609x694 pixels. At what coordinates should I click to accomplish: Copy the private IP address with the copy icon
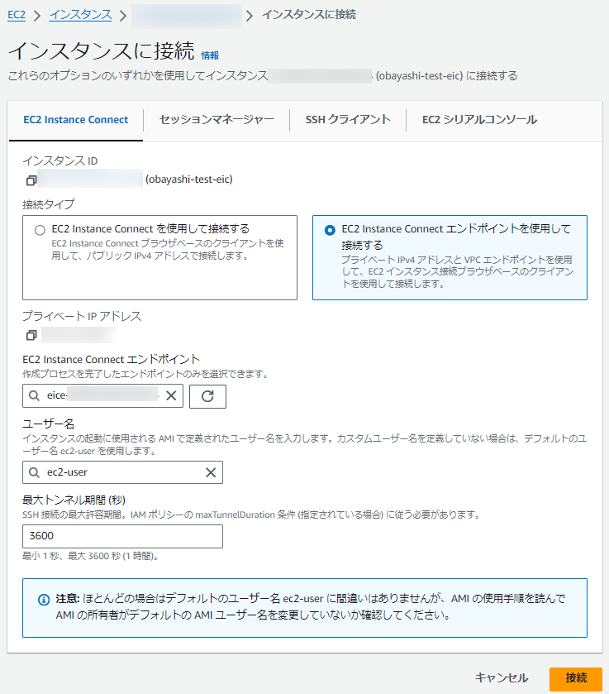(31, 335)
